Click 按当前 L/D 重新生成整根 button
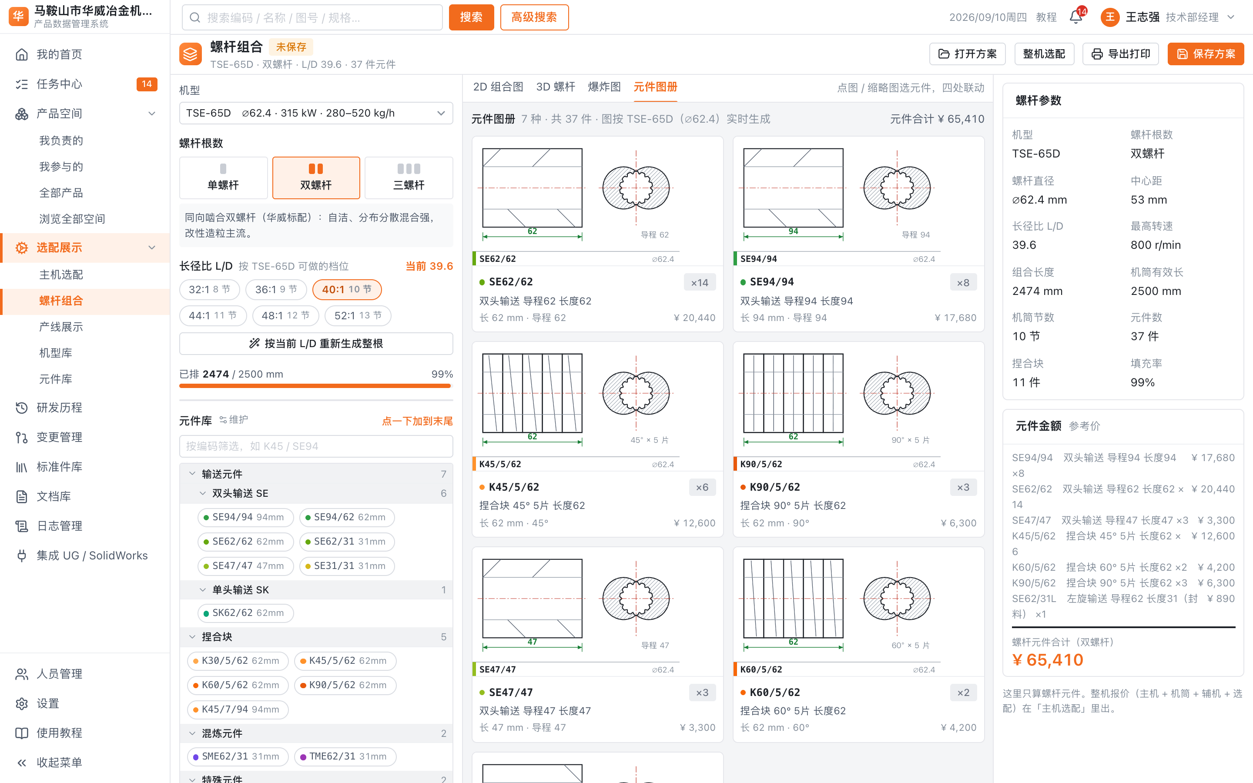Screen dimensions: 1253x783 [x=316, y=343]
